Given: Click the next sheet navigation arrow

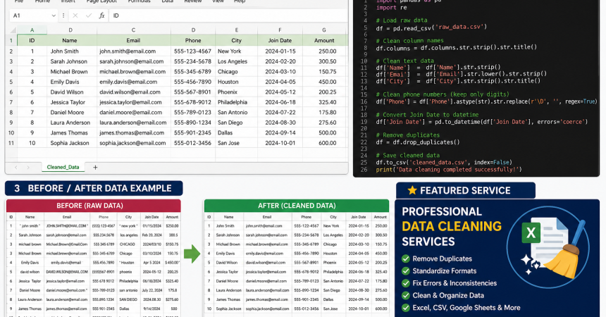Looking at the screenshot, I should pyautogui.click(x=27, y=167).
